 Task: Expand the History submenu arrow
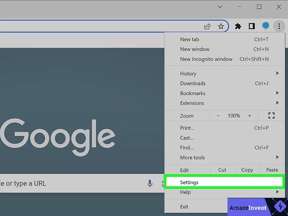coord(277,73)
